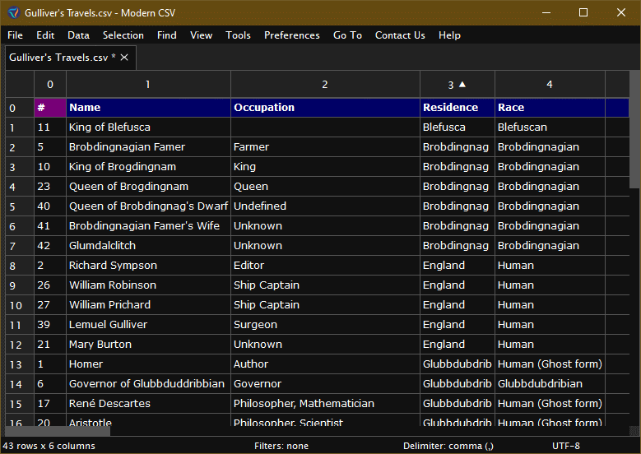The image size is (641, 454).
Task: Click the UTF-8 encoding status entry
Action: click(x=566, y=446)
